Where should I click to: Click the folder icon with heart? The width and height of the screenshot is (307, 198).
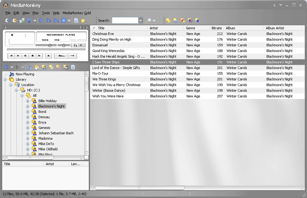(x=190, y=20)
